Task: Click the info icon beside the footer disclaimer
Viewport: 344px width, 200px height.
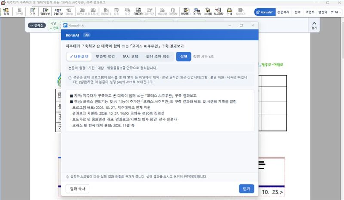Action: [68, 177]
